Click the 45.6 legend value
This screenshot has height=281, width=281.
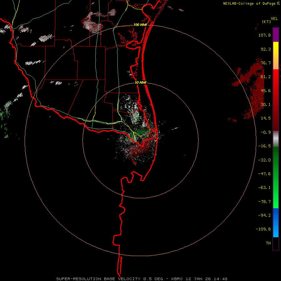pyautogui.click(x=266, y=91)
